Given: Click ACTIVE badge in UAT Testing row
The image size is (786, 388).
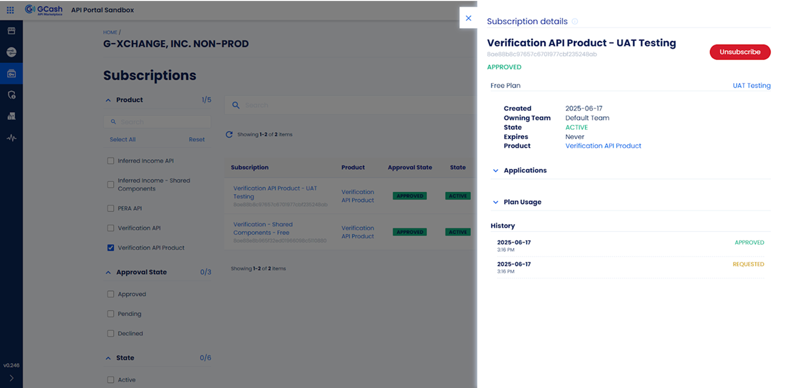Looking at the screenshot, I should click(x=458, y=196).
